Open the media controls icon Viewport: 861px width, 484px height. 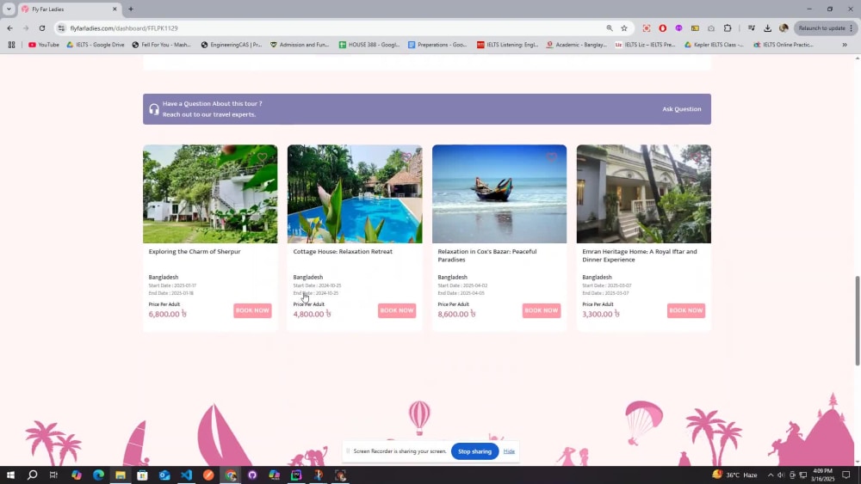pos(751,28)
